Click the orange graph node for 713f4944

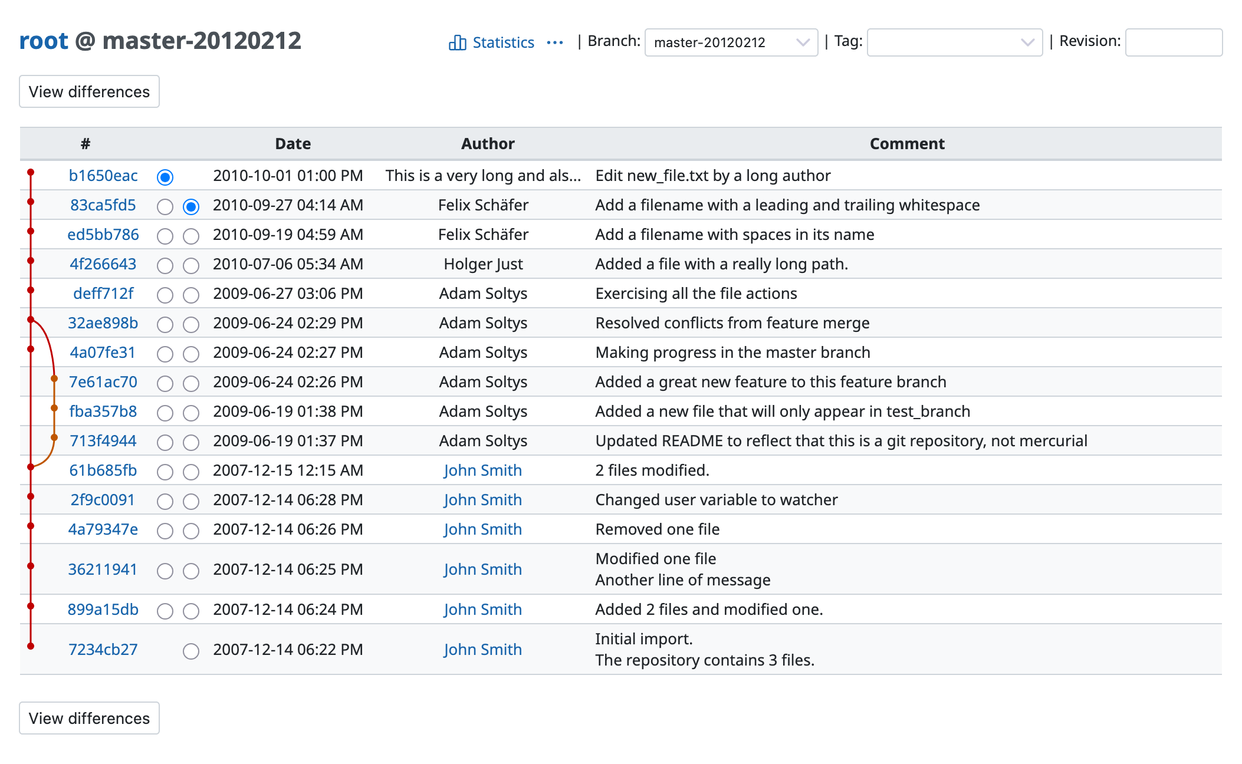[54, 437]
